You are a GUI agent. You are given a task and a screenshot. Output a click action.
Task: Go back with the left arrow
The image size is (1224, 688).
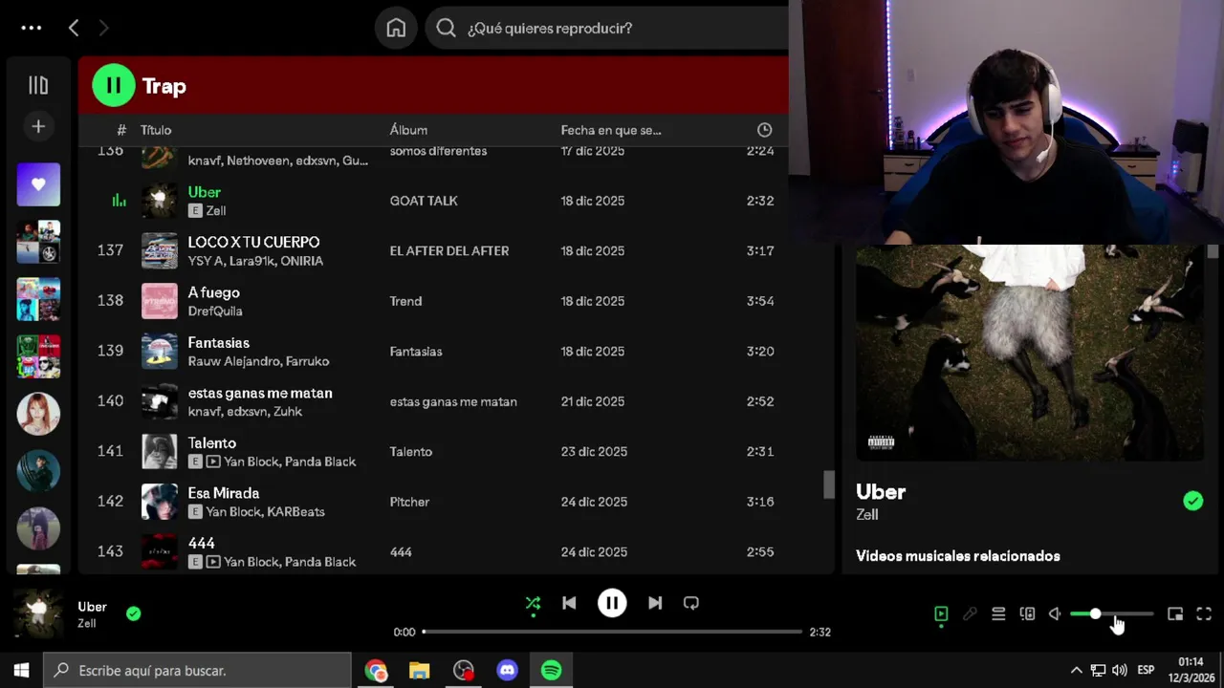pos(74,28)
